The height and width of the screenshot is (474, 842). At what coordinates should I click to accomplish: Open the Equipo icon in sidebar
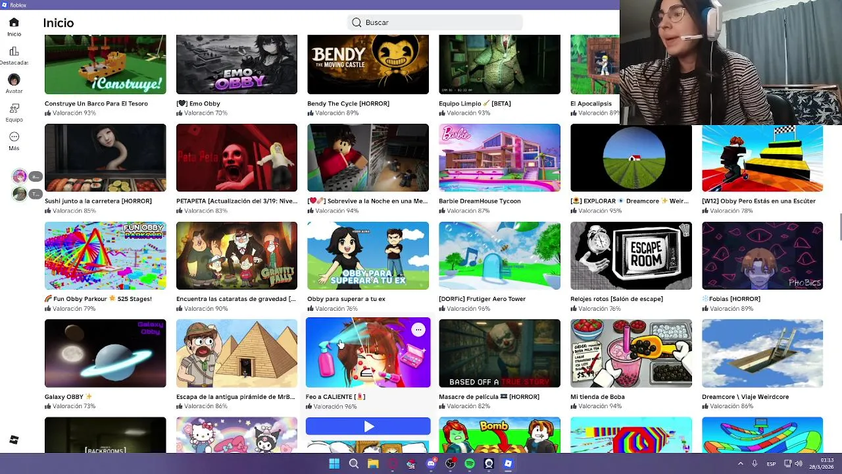(14, 108)
